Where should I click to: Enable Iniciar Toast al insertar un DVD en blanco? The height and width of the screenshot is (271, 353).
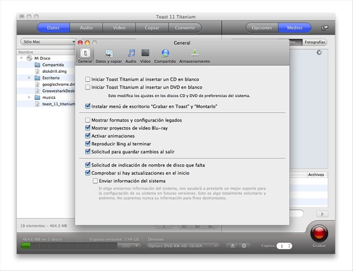[88, 87]
